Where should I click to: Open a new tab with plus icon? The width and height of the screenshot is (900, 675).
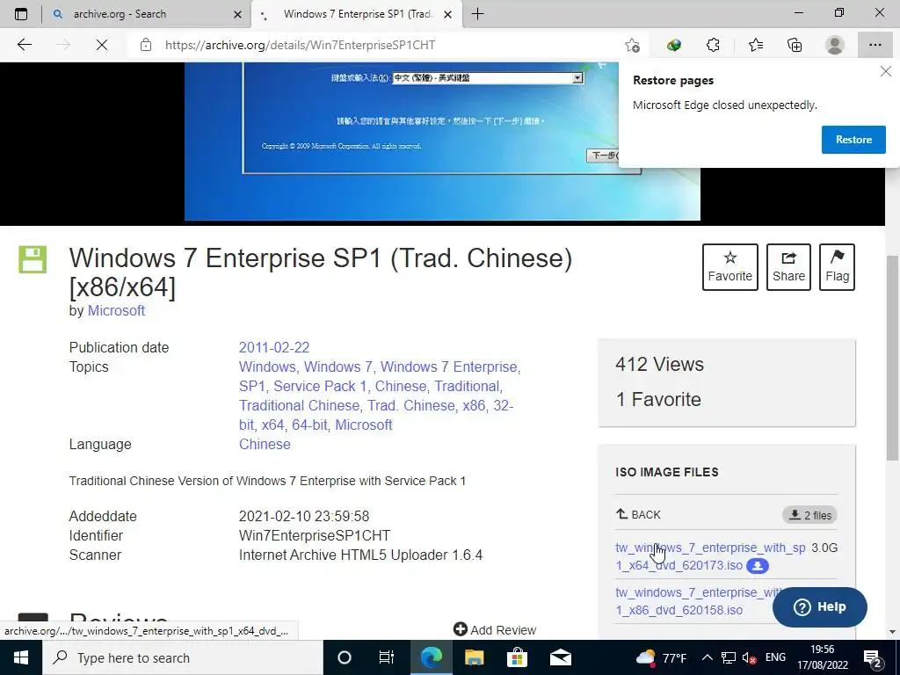pyautogui.click(x=477, y=14)
